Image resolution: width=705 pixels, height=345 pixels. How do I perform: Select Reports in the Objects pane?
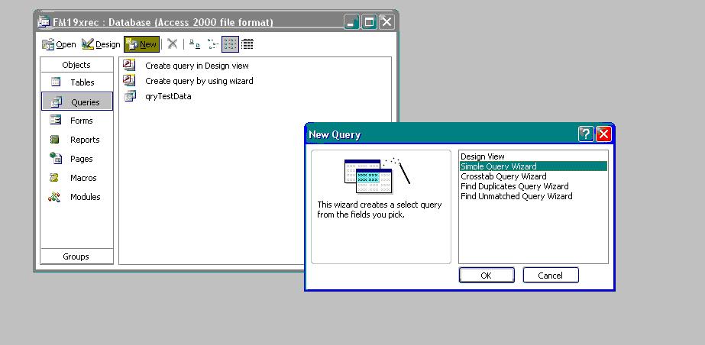click(76, 140)
